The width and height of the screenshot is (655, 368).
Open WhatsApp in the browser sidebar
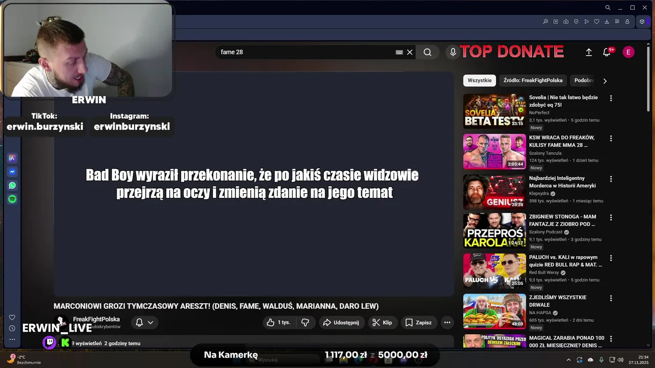point(12,186)
